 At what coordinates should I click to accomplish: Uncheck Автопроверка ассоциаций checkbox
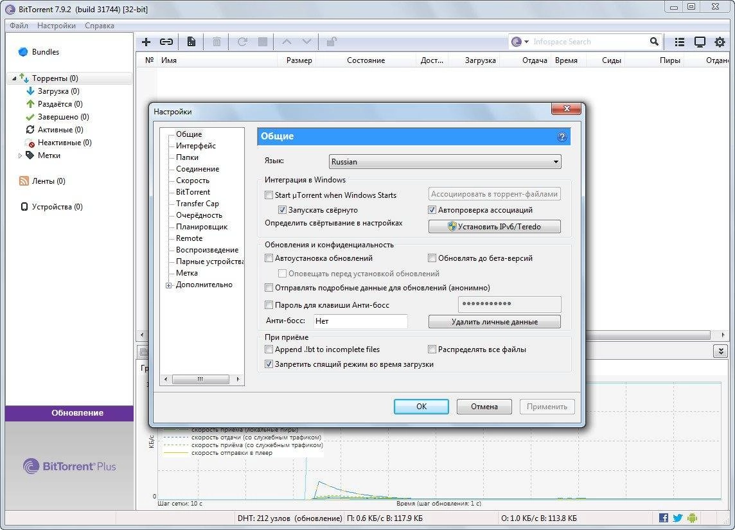[432, 210]
